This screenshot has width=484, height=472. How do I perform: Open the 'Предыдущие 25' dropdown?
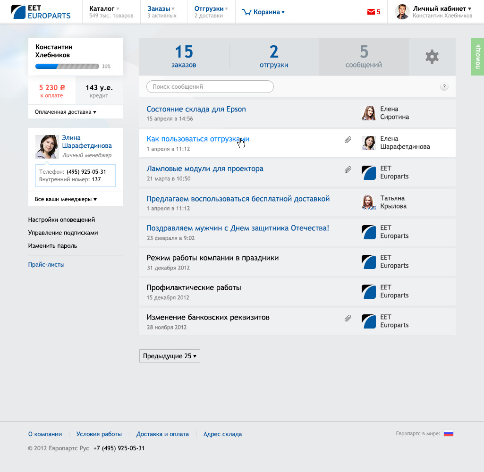tap(170, 356)
